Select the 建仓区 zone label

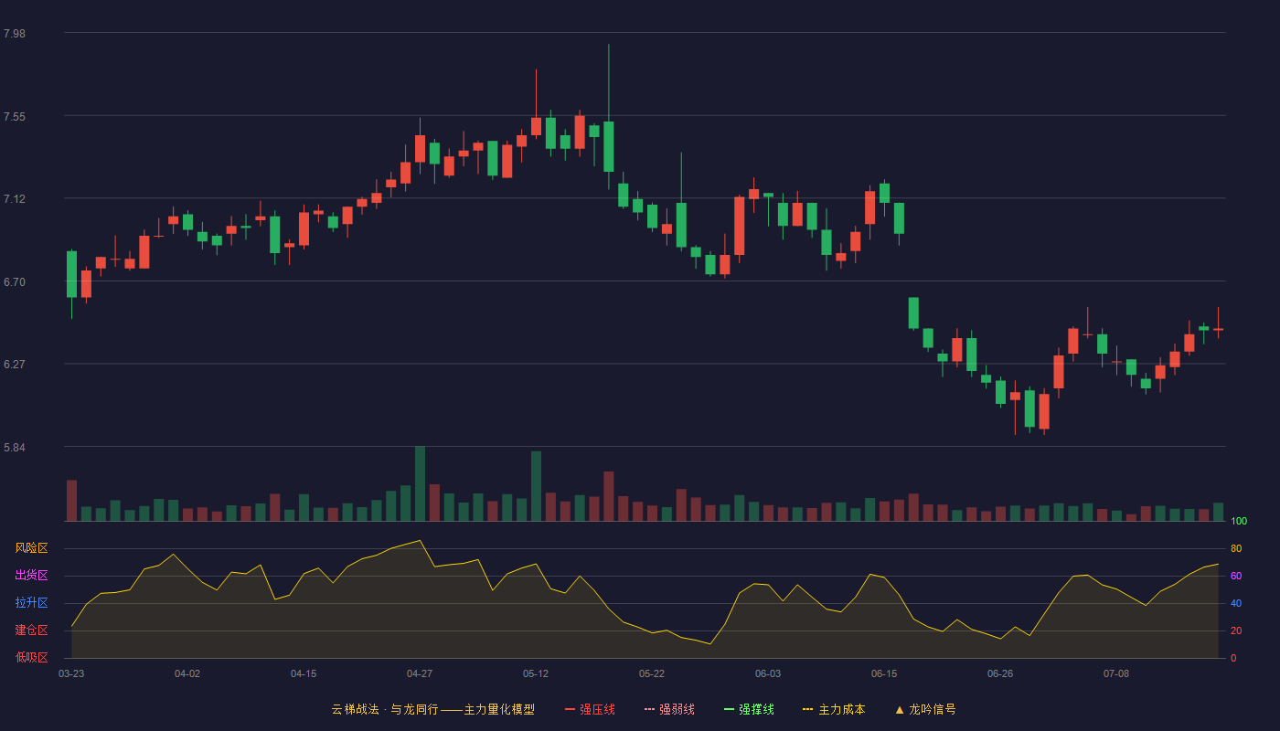(31, 630)
